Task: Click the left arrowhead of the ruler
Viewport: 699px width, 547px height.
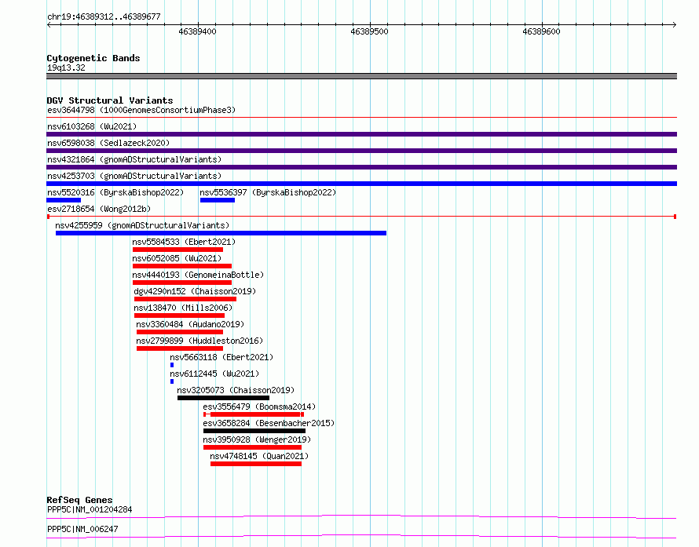Action: pyautogui.click(x=49, y=24)
